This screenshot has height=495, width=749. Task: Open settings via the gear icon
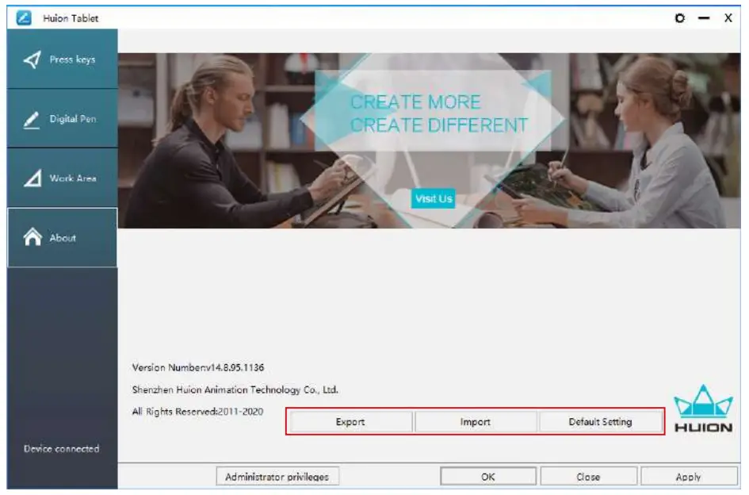679,18
